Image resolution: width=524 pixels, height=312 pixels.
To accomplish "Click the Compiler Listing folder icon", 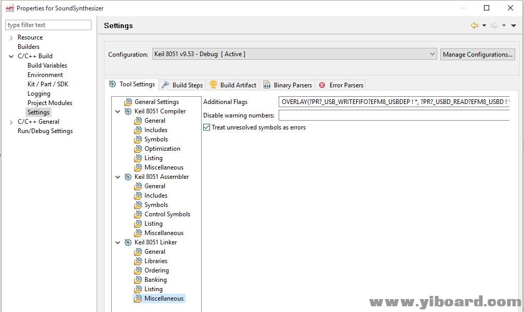I will (138, 158).
